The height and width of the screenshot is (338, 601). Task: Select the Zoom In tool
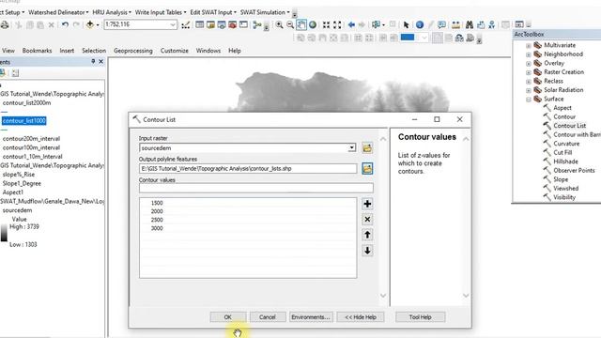(280, 25)
